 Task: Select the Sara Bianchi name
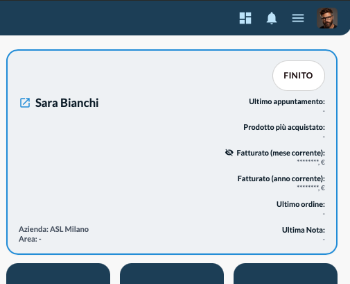point(67,103)
